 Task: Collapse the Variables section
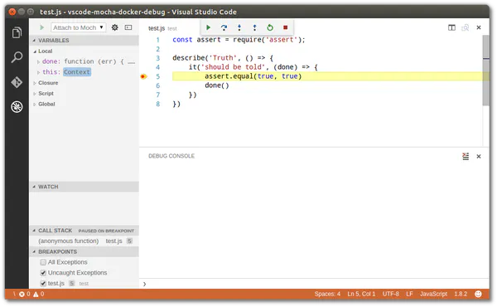pos(34,41)
